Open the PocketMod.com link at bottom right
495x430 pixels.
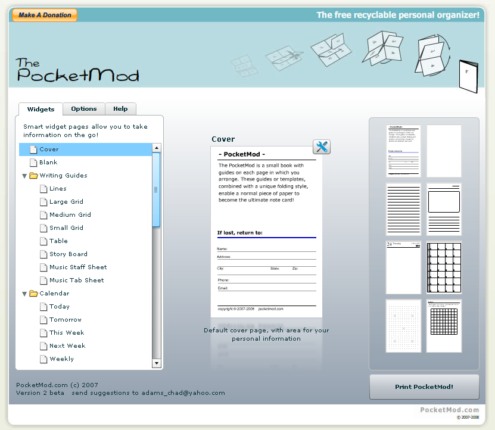tap(450, 410)
